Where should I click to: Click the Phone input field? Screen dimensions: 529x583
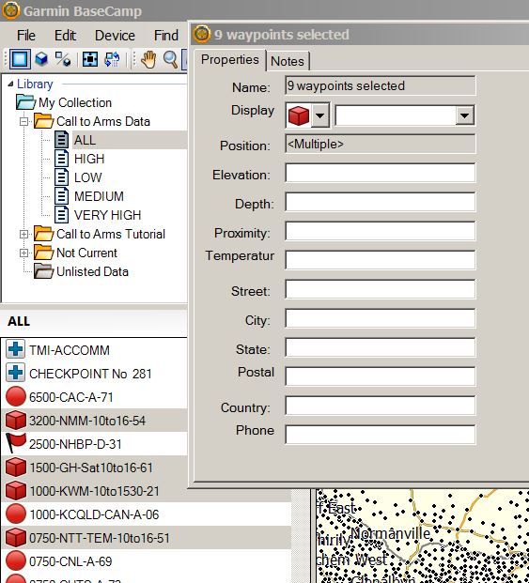tap(381, 435)
